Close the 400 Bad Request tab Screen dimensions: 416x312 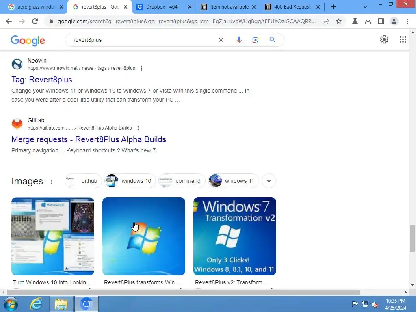[x=318, y=7]
